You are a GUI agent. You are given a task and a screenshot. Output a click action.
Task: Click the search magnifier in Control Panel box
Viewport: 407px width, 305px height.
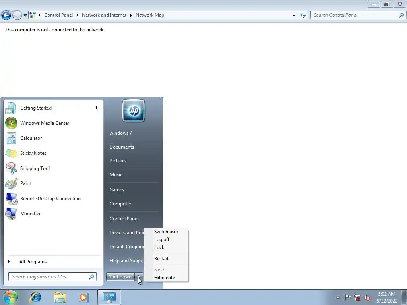pyautogui.click(x=401, y=15)
